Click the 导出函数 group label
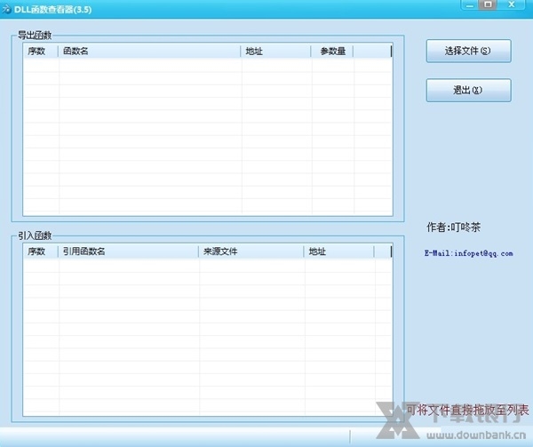Image resolution: width=533 pixels, height=447 pixels. 35,35
